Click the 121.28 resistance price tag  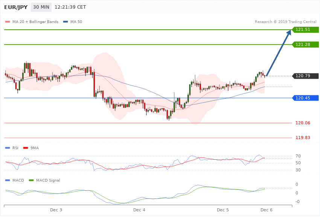click(x=305, y=44)
